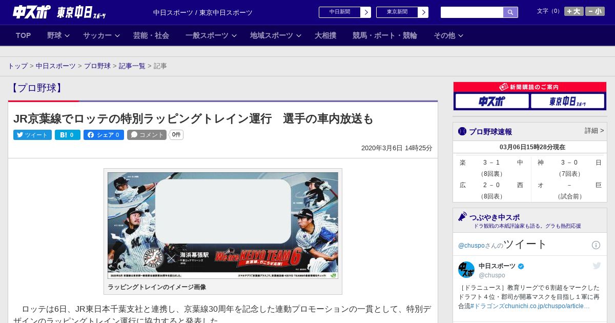Open プロ野球速報 heading link
Viewport: 615px width, 323px height.
[x=490, y=132]
